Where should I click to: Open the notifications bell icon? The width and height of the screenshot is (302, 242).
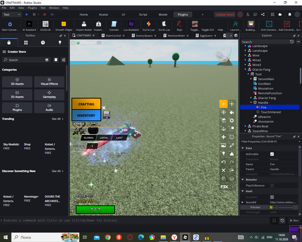[x=289, y=15]
